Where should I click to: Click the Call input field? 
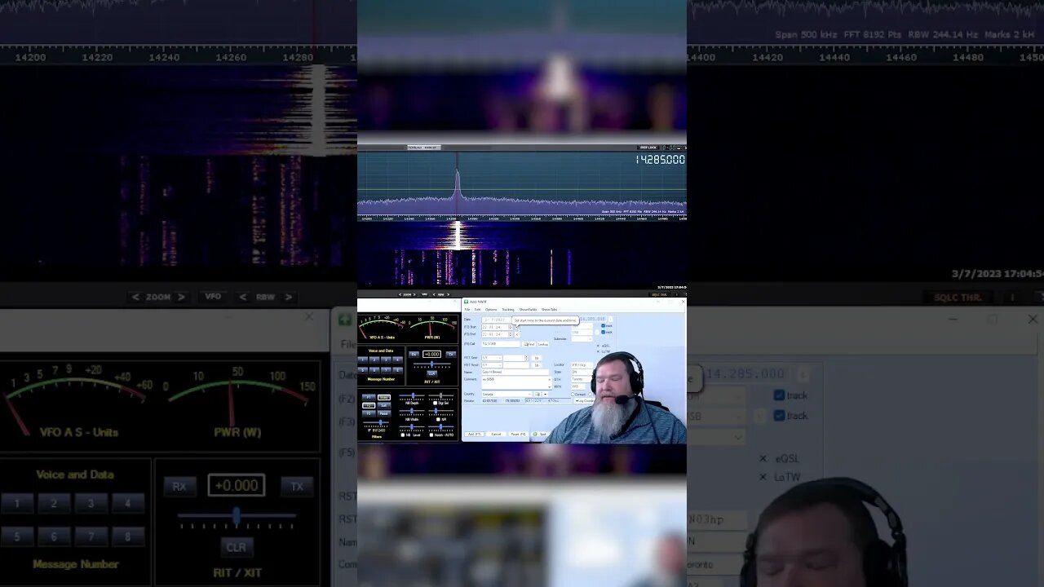500,344
